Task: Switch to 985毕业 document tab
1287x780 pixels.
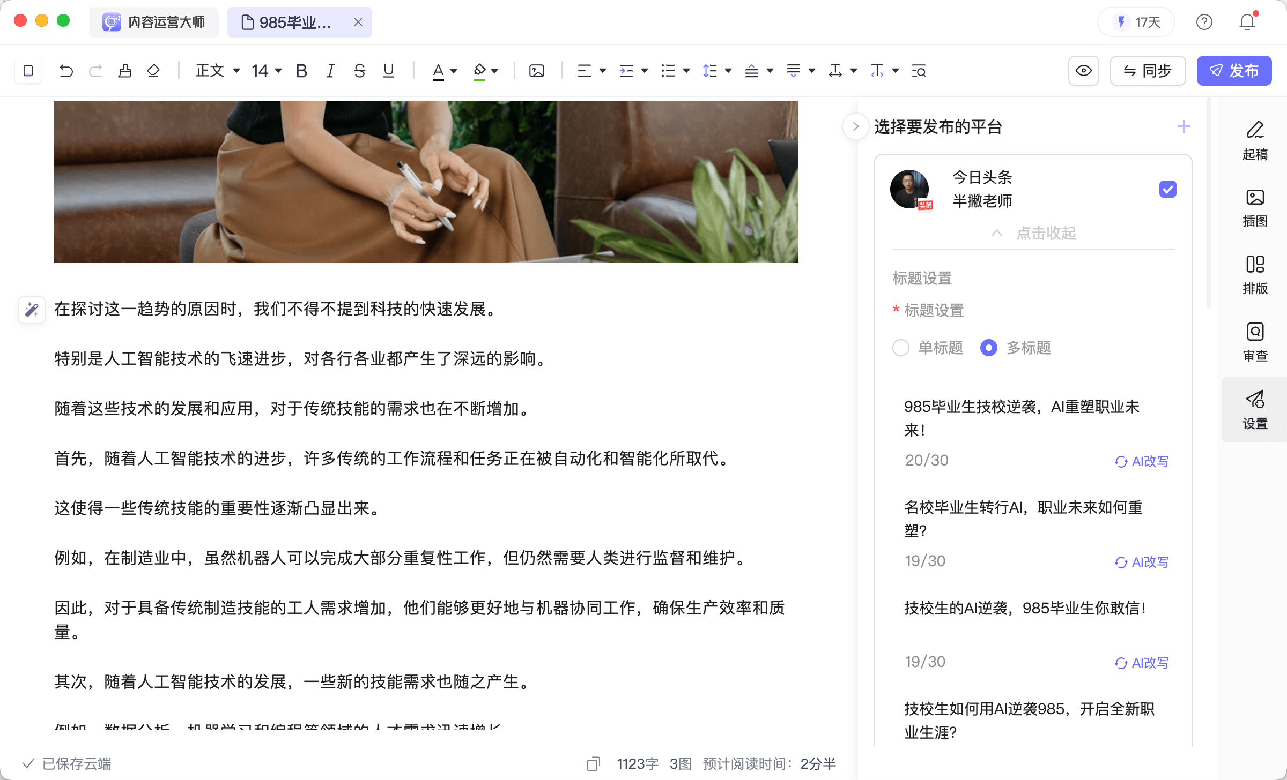Action: (294, 22)
